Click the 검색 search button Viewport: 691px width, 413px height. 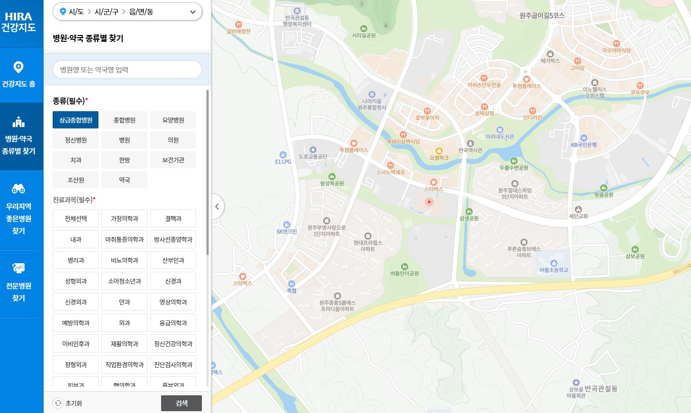181,403
